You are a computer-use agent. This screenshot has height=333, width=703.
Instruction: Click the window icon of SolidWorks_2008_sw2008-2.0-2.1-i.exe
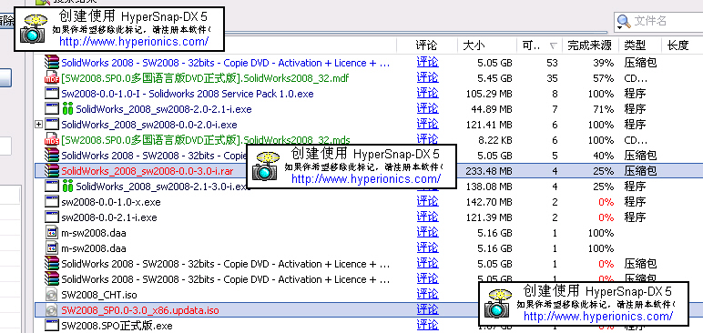pyautogui.click(x=52, y=109)
